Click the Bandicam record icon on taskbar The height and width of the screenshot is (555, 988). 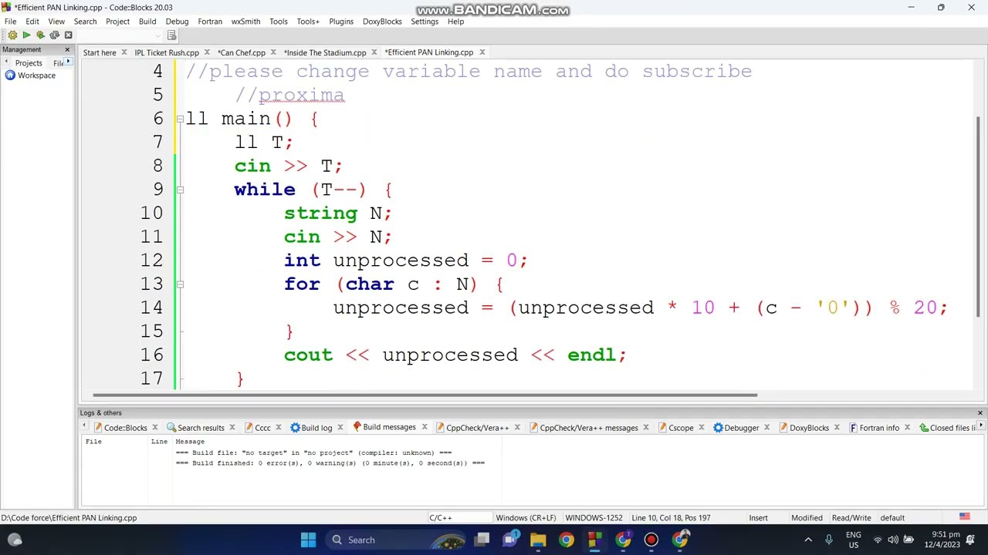(651, 540)
